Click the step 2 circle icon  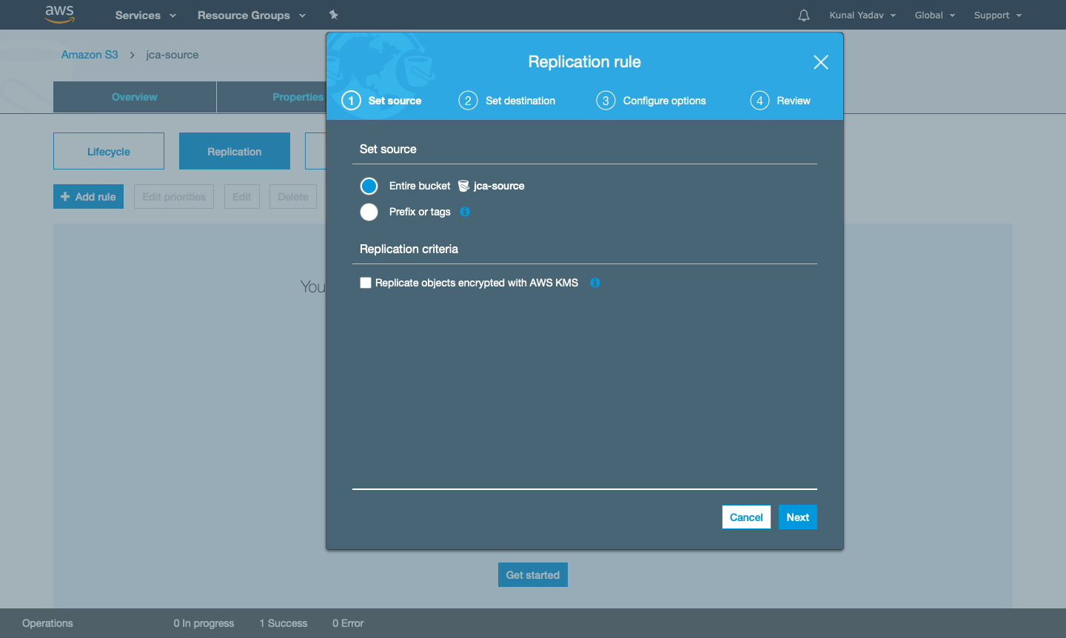coord(468,101)
